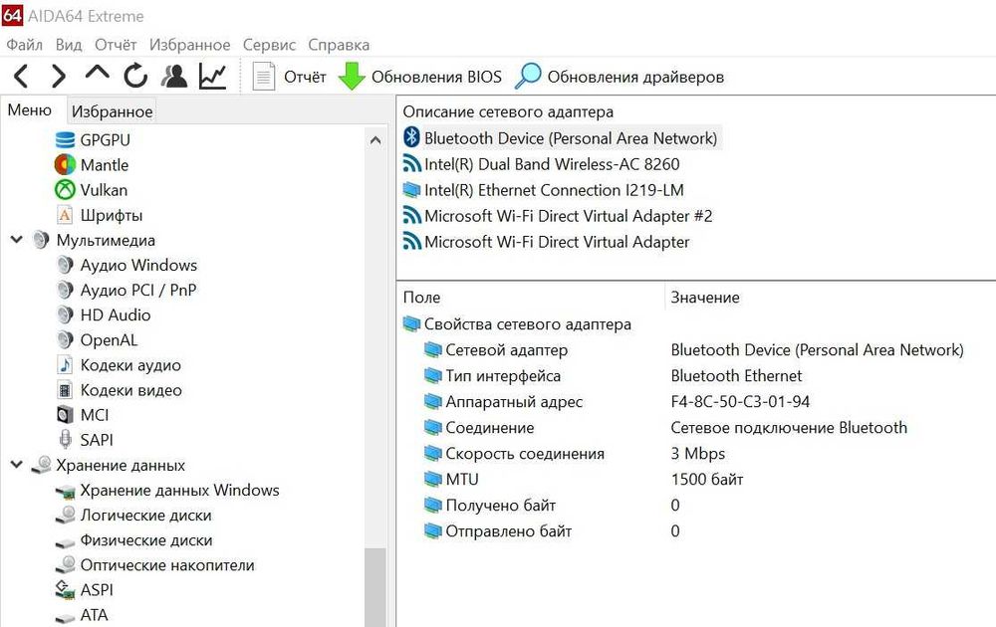Viewport: 996px width, 627px height.
Task: Click the Обновления драйверов button label
Action: tap(635, 77)
